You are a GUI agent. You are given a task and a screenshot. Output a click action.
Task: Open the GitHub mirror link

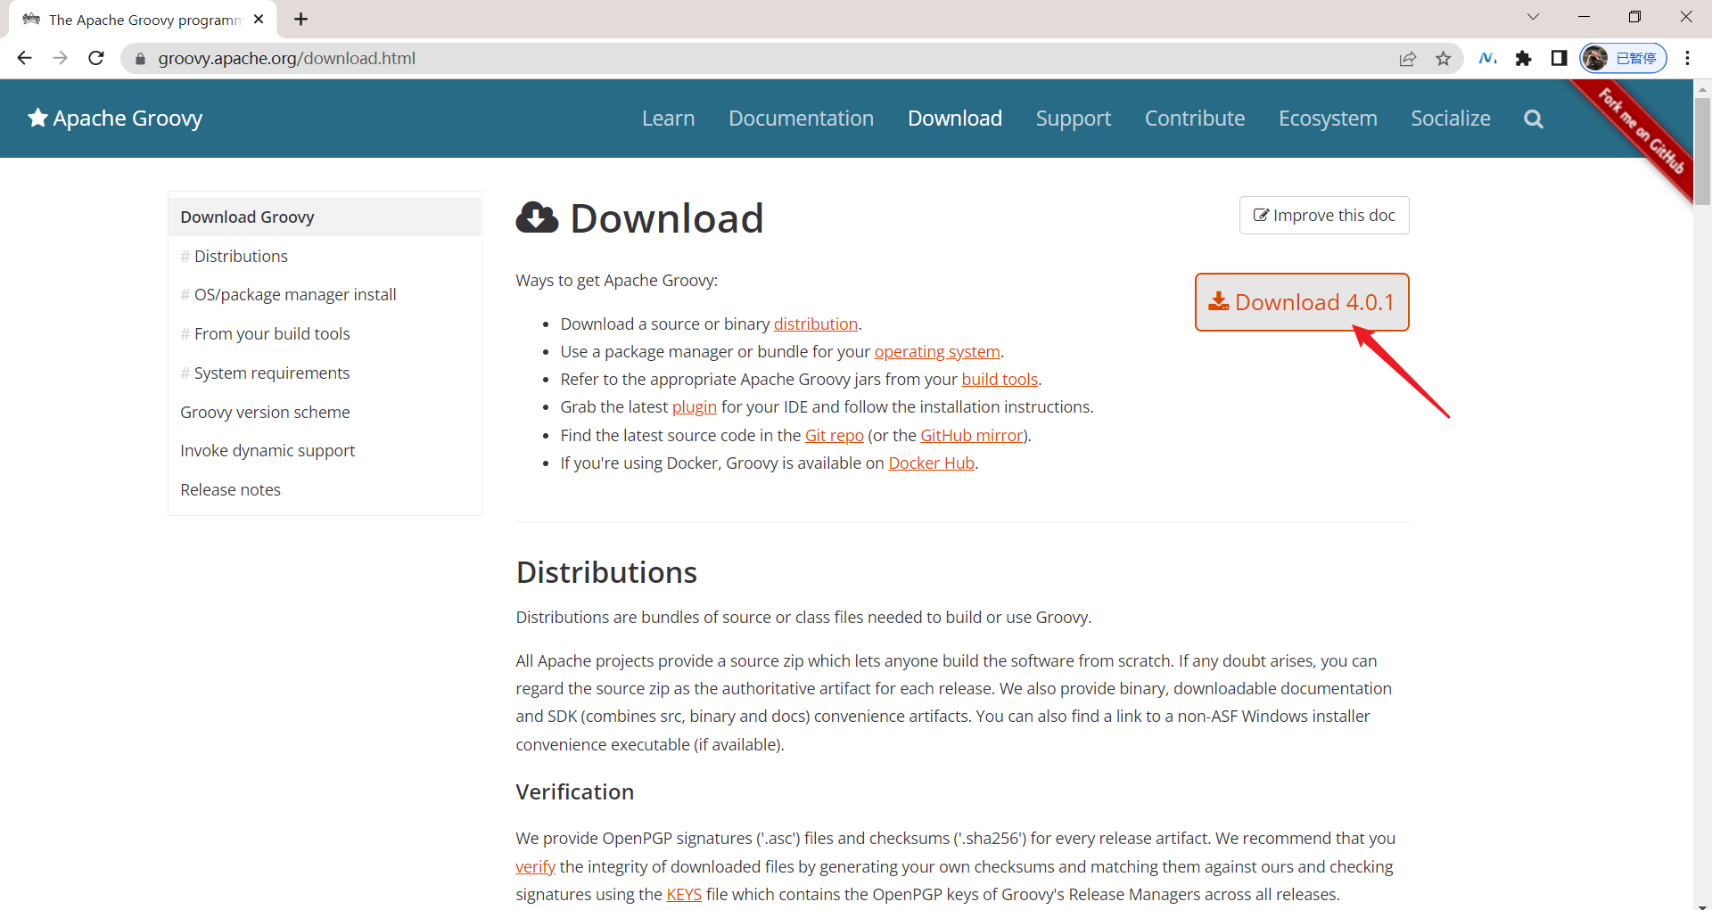[972, 436]
